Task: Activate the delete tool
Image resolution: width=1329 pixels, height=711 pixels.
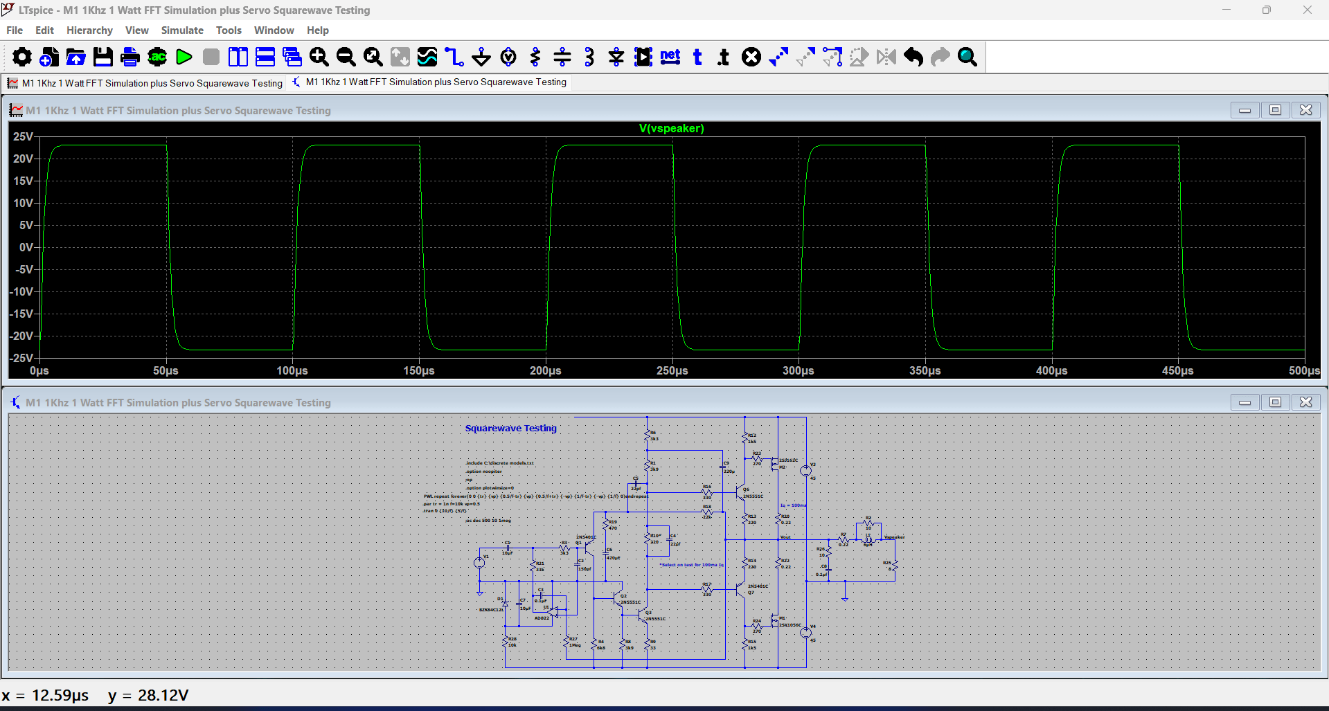Action: point(751,57)
